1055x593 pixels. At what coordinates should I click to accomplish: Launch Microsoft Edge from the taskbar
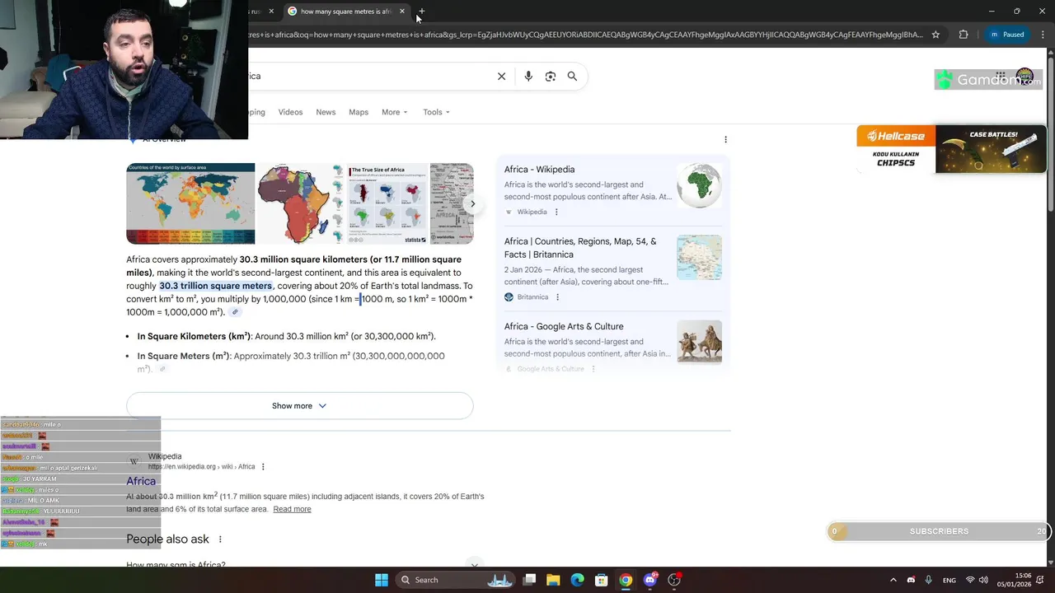pos(577,580)
